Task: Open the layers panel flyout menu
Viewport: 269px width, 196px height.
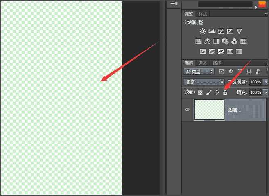Action: click(266, 63)
